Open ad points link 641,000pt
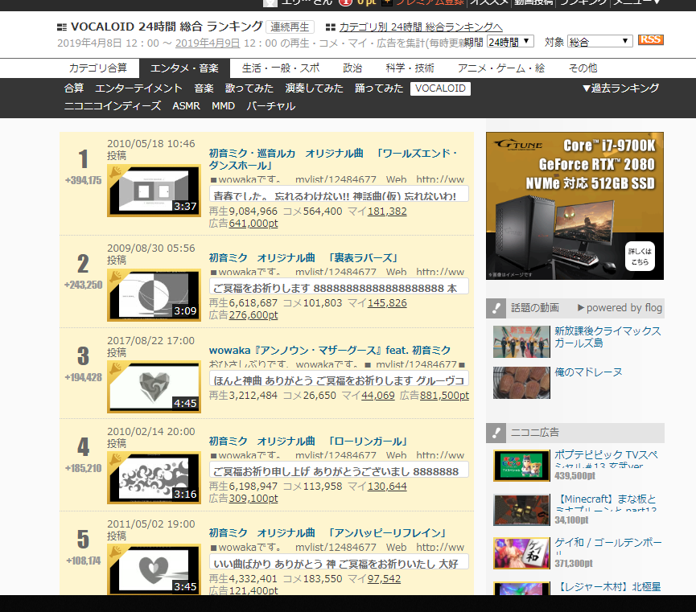 point(253,224)
